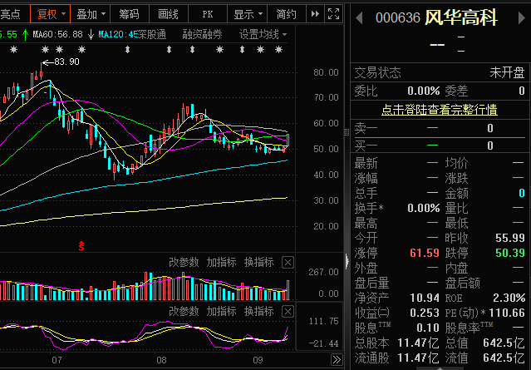
Task: Close the lower oscillator indicator panel
Action: point(288,312)
